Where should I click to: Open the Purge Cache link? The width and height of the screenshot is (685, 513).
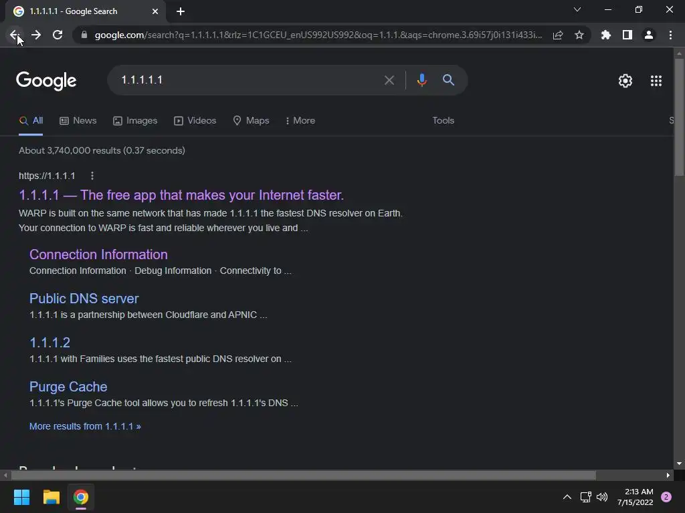[x=68, y=387]
